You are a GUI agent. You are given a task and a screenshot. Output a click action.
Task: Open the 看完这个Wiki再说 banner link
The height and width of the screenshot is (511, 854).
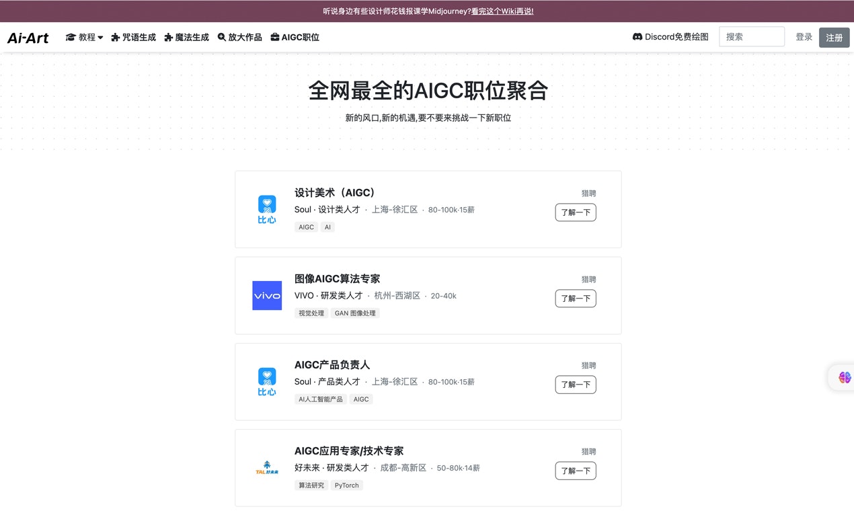(502, 11)
